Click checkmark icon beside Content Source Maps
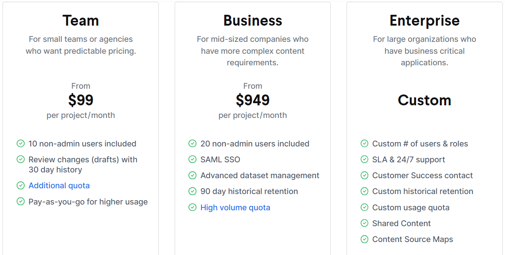 [364, 239]
